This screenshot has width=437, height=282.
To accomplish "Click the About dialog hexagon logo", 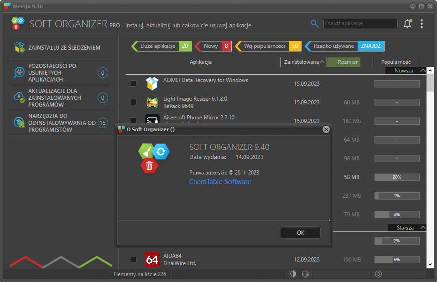I will (154, 158).
